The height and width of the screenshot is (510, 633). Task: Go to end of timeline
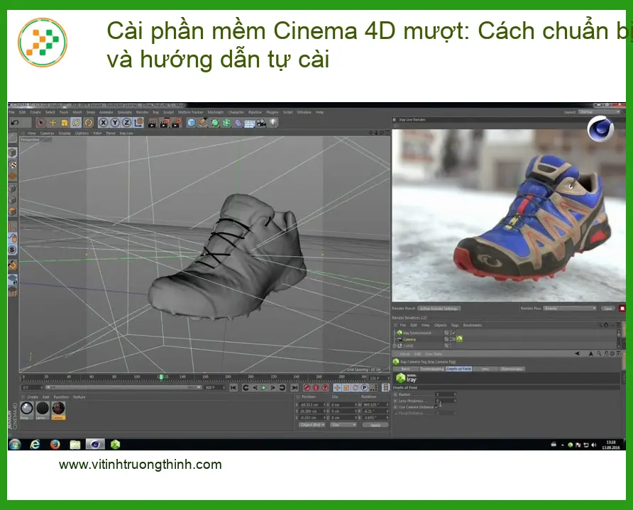click(x=295, y=388)
